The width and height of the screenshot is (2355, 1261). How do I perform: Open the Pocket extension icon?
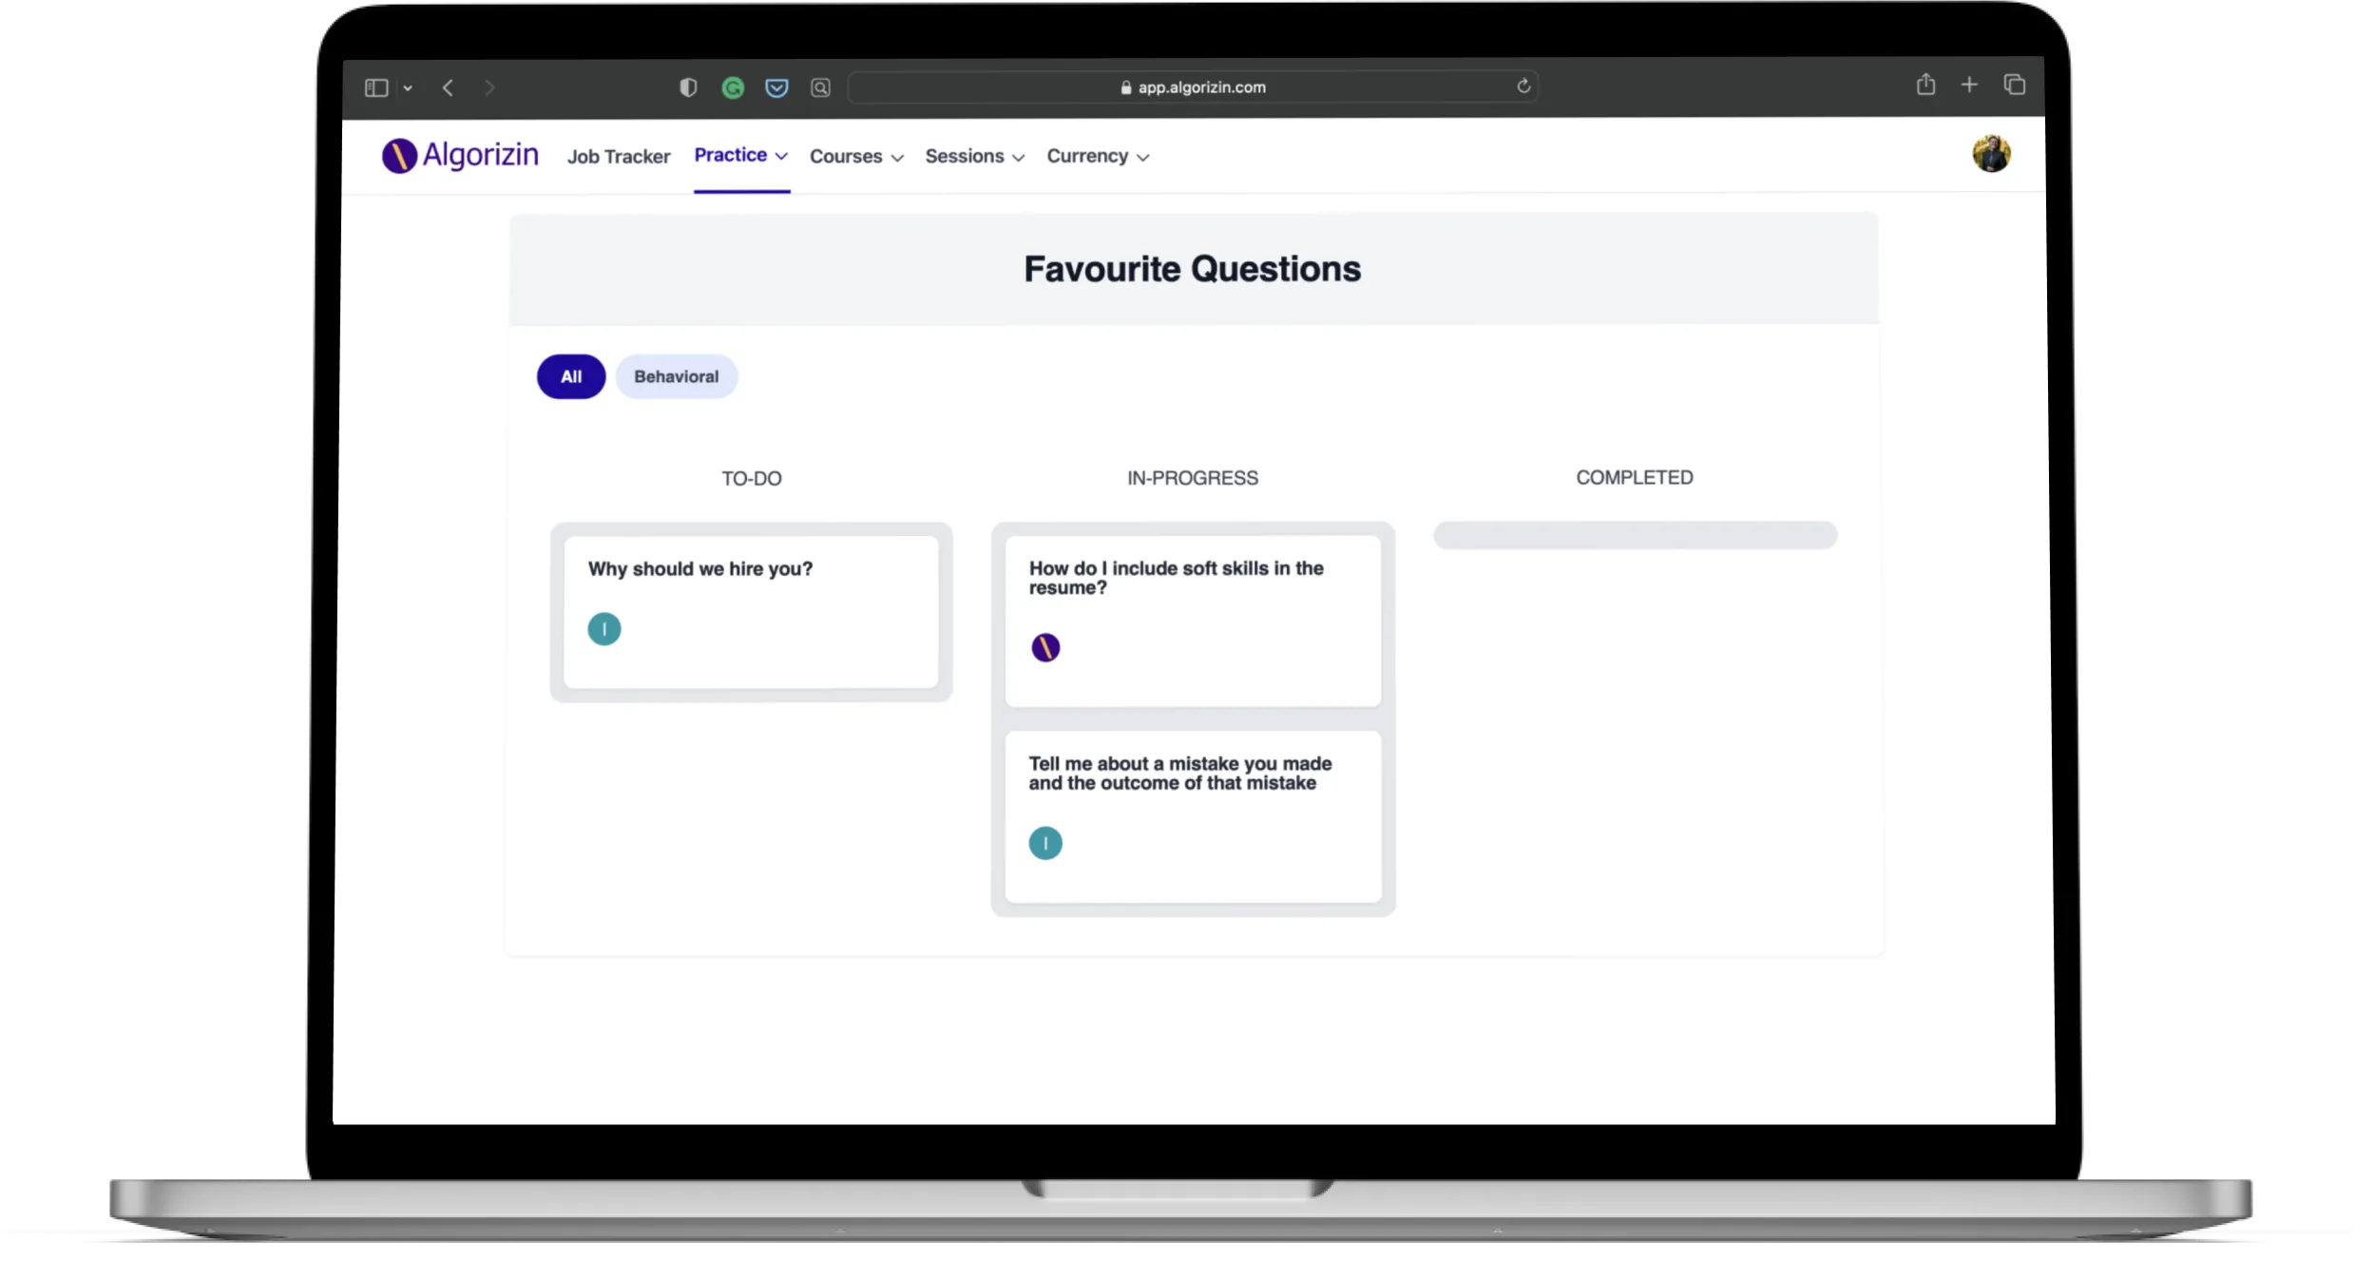point(776,87)
